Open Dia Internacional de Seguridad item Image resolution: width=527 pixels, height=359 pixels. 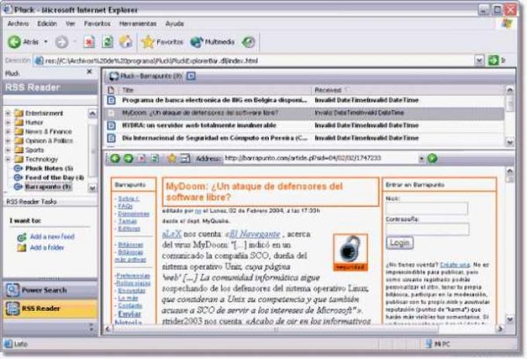click(x=304, y=138)
